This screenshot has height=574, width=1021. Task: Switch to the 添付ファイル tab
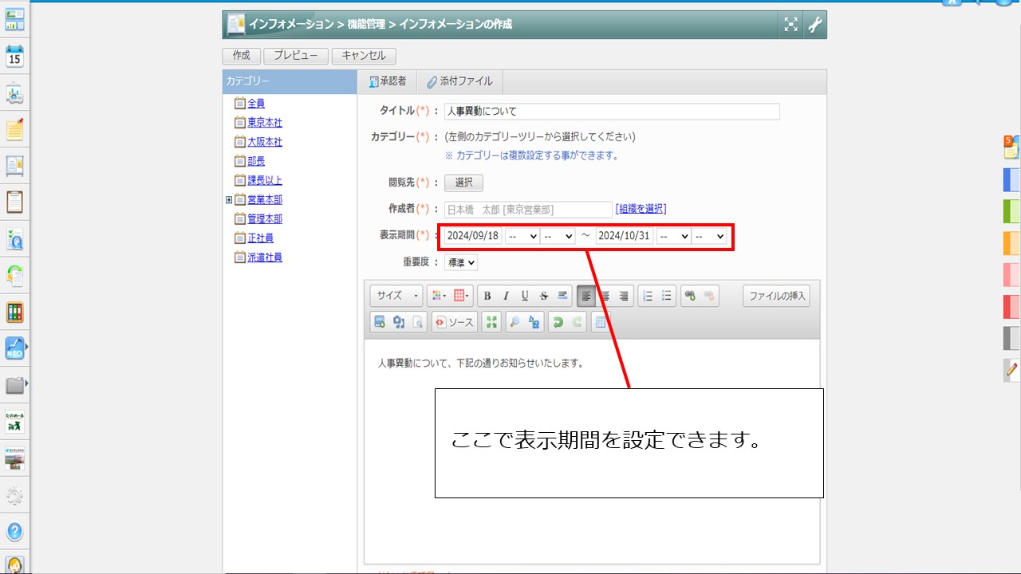(x=460, y=81)
